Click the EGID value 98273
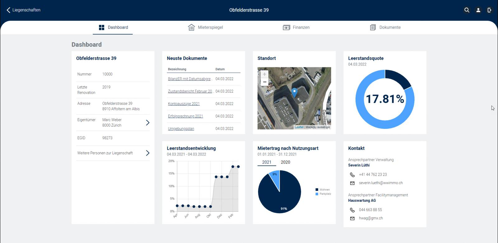498x243 pixels. tap(107, 138)
